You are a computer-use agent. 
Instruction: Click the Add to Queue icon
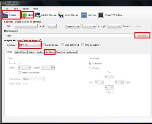click(x=38, y=15)
